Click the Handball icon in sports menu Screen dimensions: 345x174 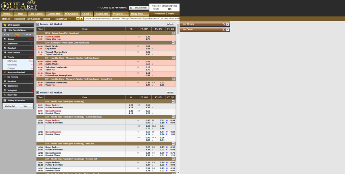click(5, 81)
